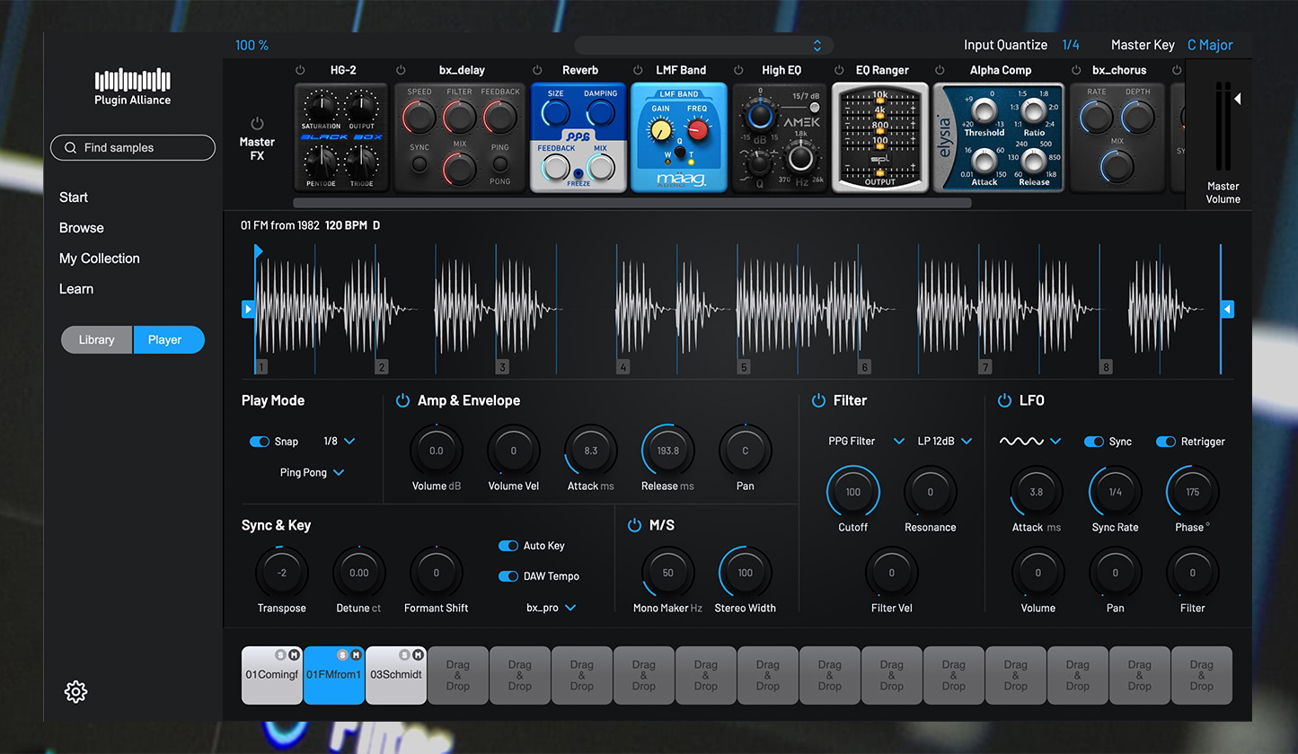Toggle power icon for LMF Band effect
This screenshot has height=754, width=1298.
(638, 70)
